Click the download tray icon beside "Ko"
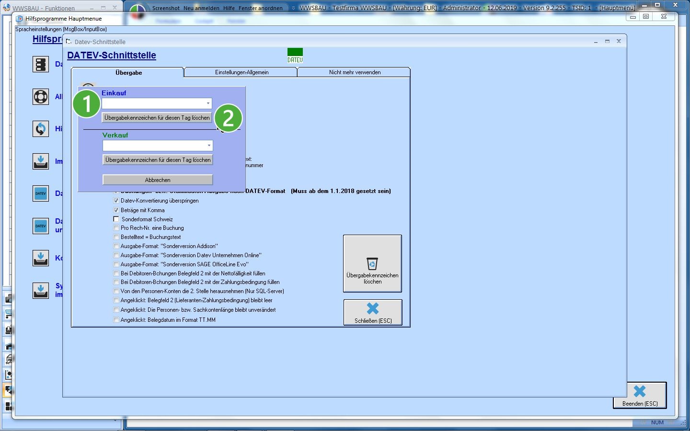Image resolution: width=690 pixels, height=431 pixels. coord(41,258)
